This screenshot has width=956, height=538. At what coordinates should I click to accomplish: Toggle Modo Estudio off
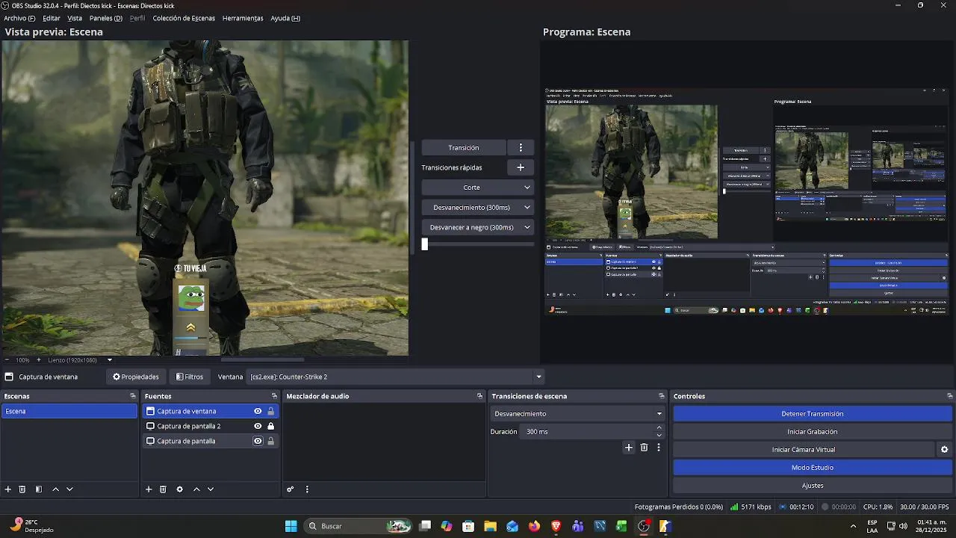813,468
